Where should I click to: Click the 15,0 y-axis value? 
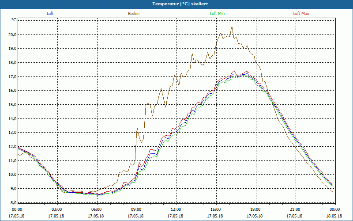[13, 105]
